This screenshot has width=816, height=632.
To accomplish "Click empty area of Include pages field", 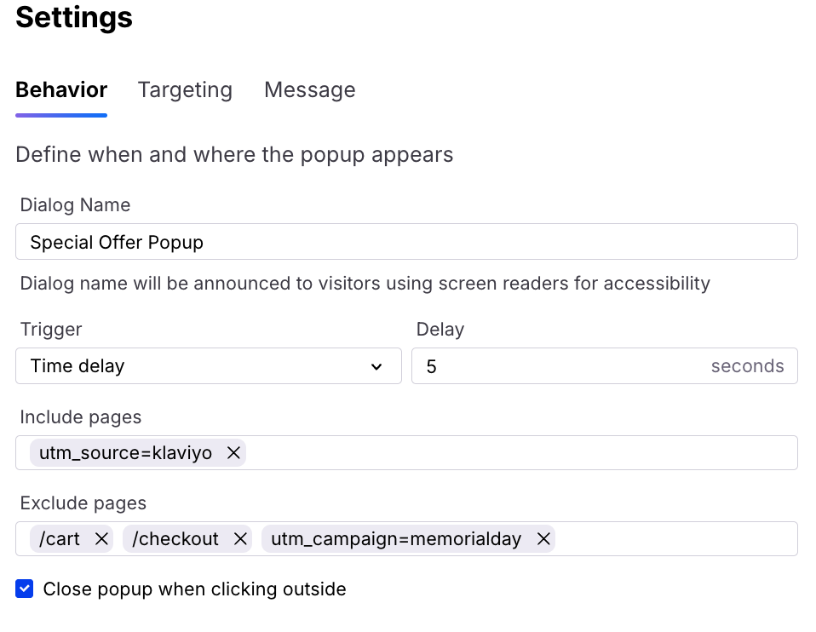I will [520, 453].
